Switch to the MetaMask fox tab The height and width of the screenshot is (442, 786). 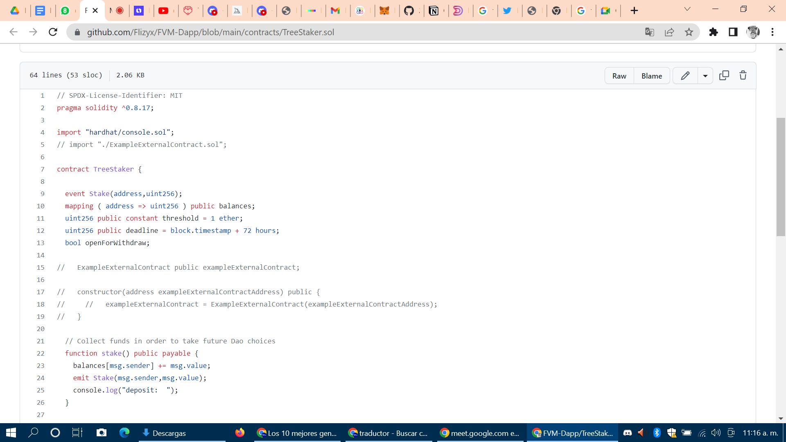tap(384, 11)
